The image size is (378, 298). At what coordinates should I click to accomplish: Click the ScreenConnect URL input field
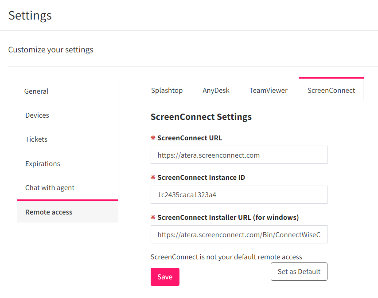(x=239, y=155)
